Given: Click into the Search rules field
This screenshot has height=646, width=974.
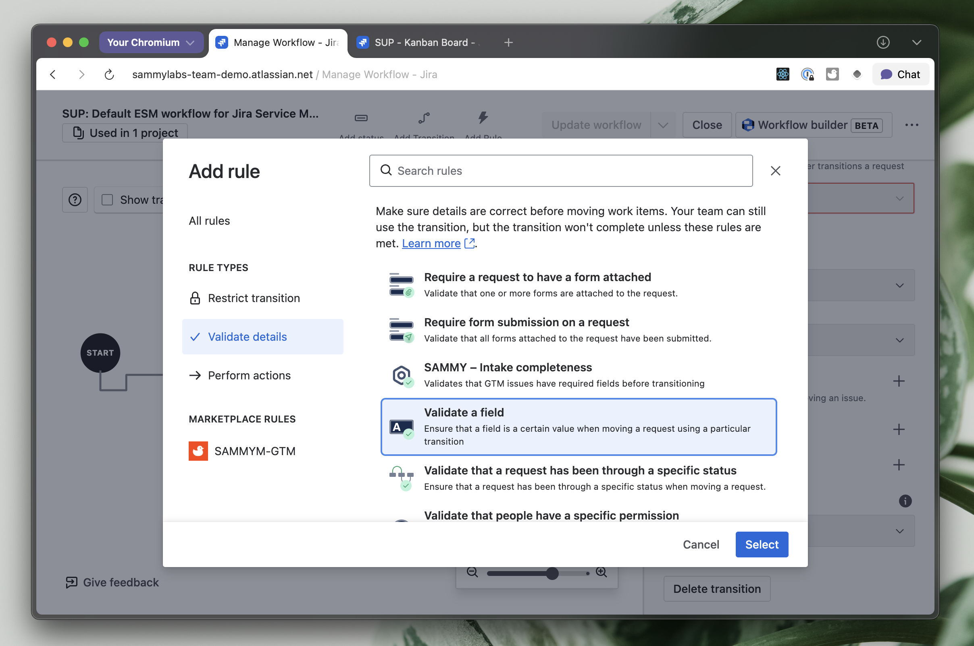Looking at the screenshot, I should click(x=561, y=171).
